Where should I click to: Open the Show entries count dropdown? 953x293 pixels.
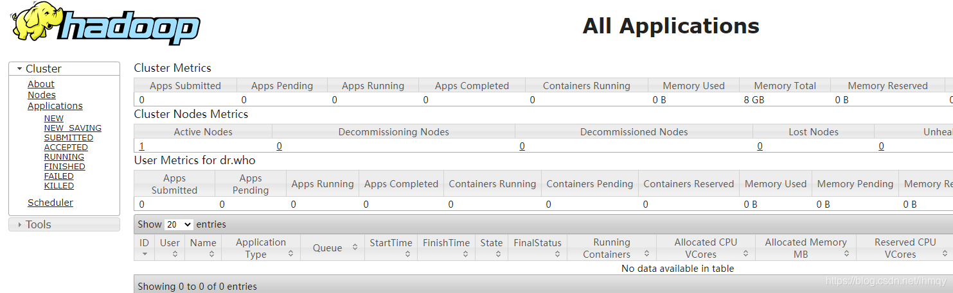click(179, 224)
